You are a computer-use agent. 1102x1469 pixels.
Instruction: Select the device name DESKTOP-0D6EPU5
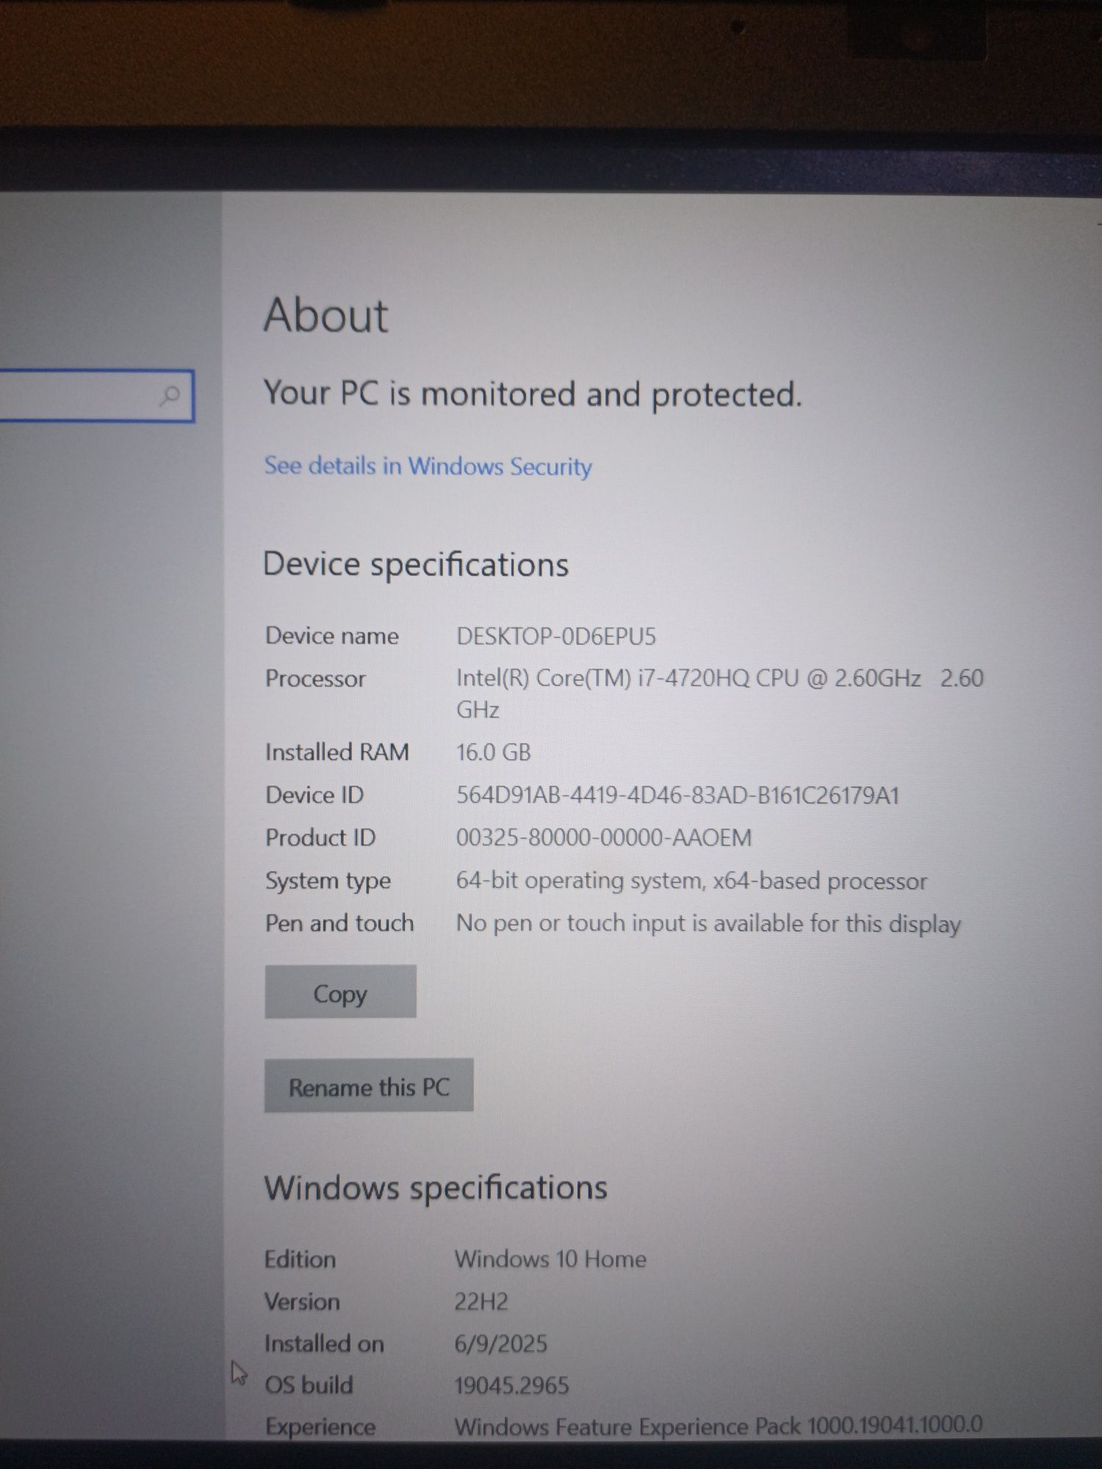pyautogui.click(x=556, y=636)
